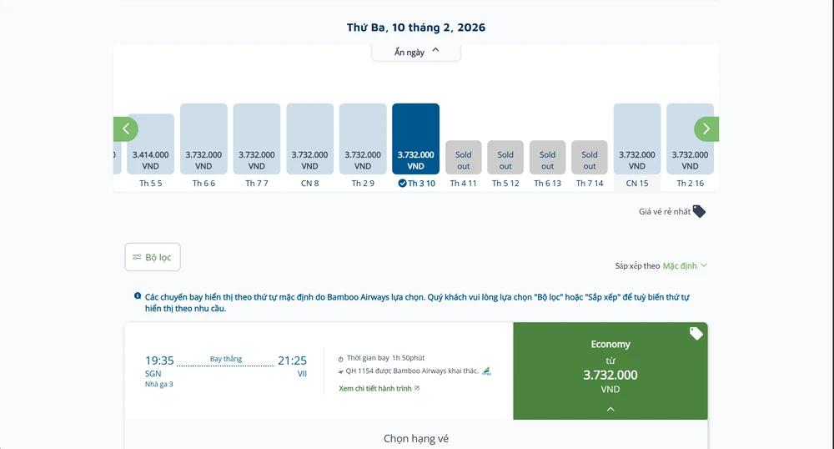834x449 pixels.
Task: Click the Economy từ 3.732.000 VND fare button
Action: pos(610,367)
